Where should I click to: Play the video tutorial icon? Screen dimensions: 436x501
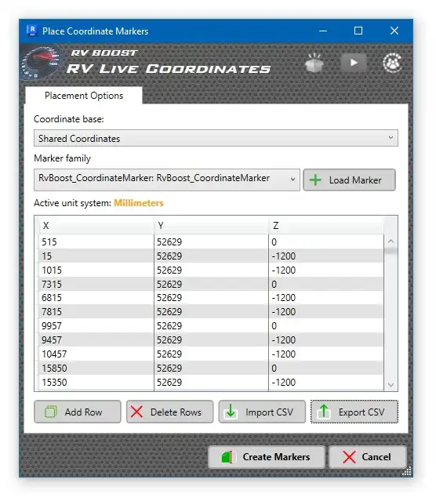pos(353,62)
